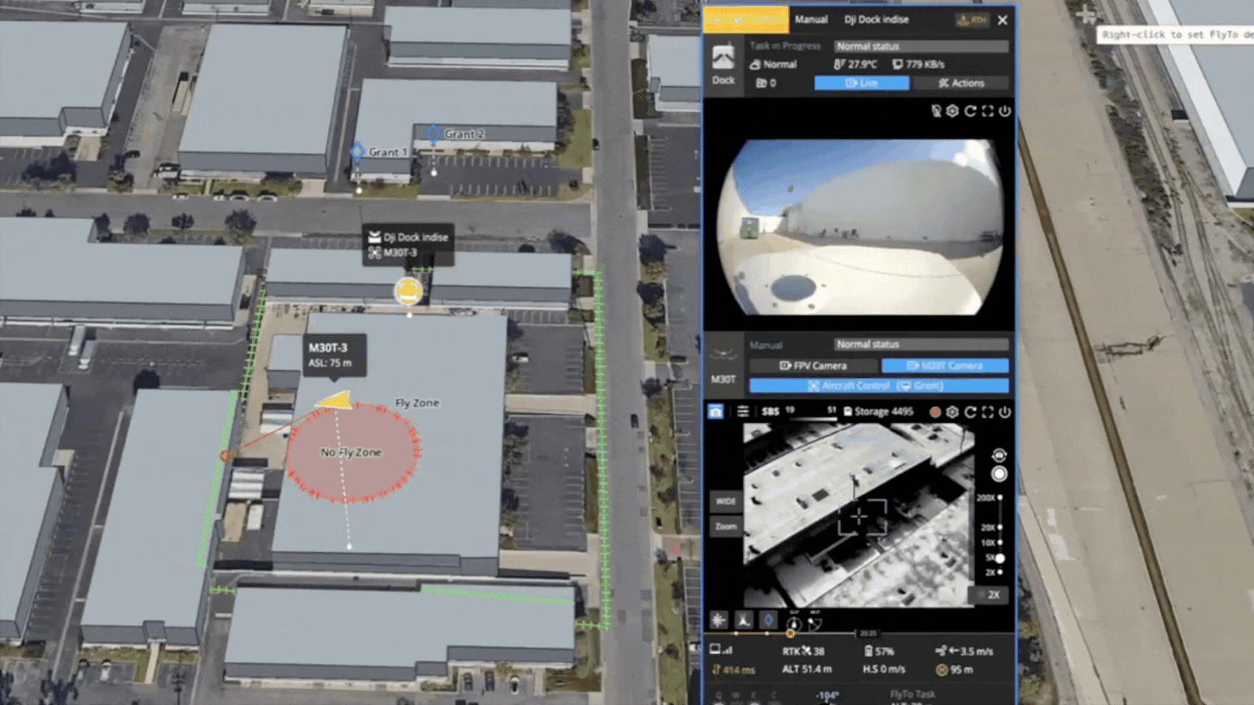
Task: Power off the dock camera stream
Action: point(1005,111)
